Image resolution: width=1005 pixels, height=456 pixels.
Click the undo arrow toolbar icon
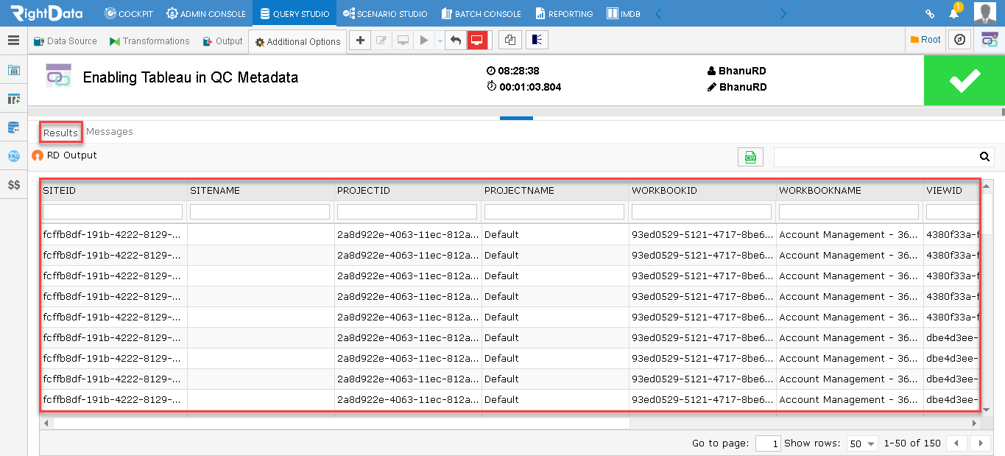tap(456, 41)
